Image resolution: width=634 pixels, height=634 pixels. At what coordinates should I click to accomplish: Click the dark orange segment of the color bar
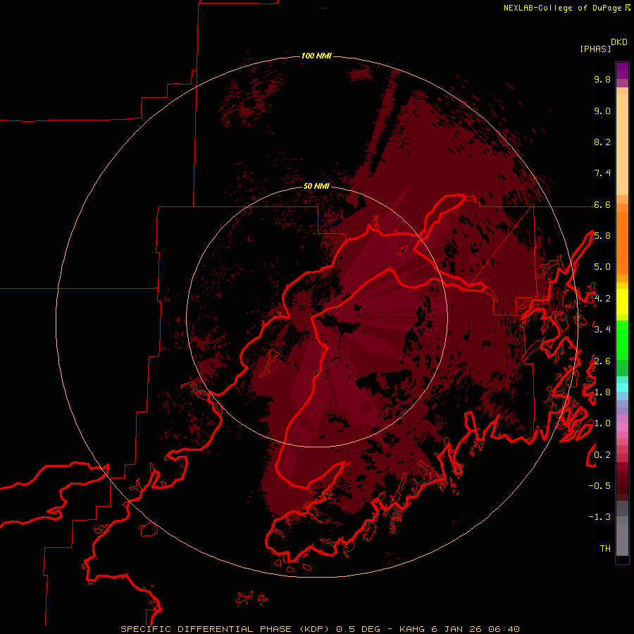[x=622, y=244]
